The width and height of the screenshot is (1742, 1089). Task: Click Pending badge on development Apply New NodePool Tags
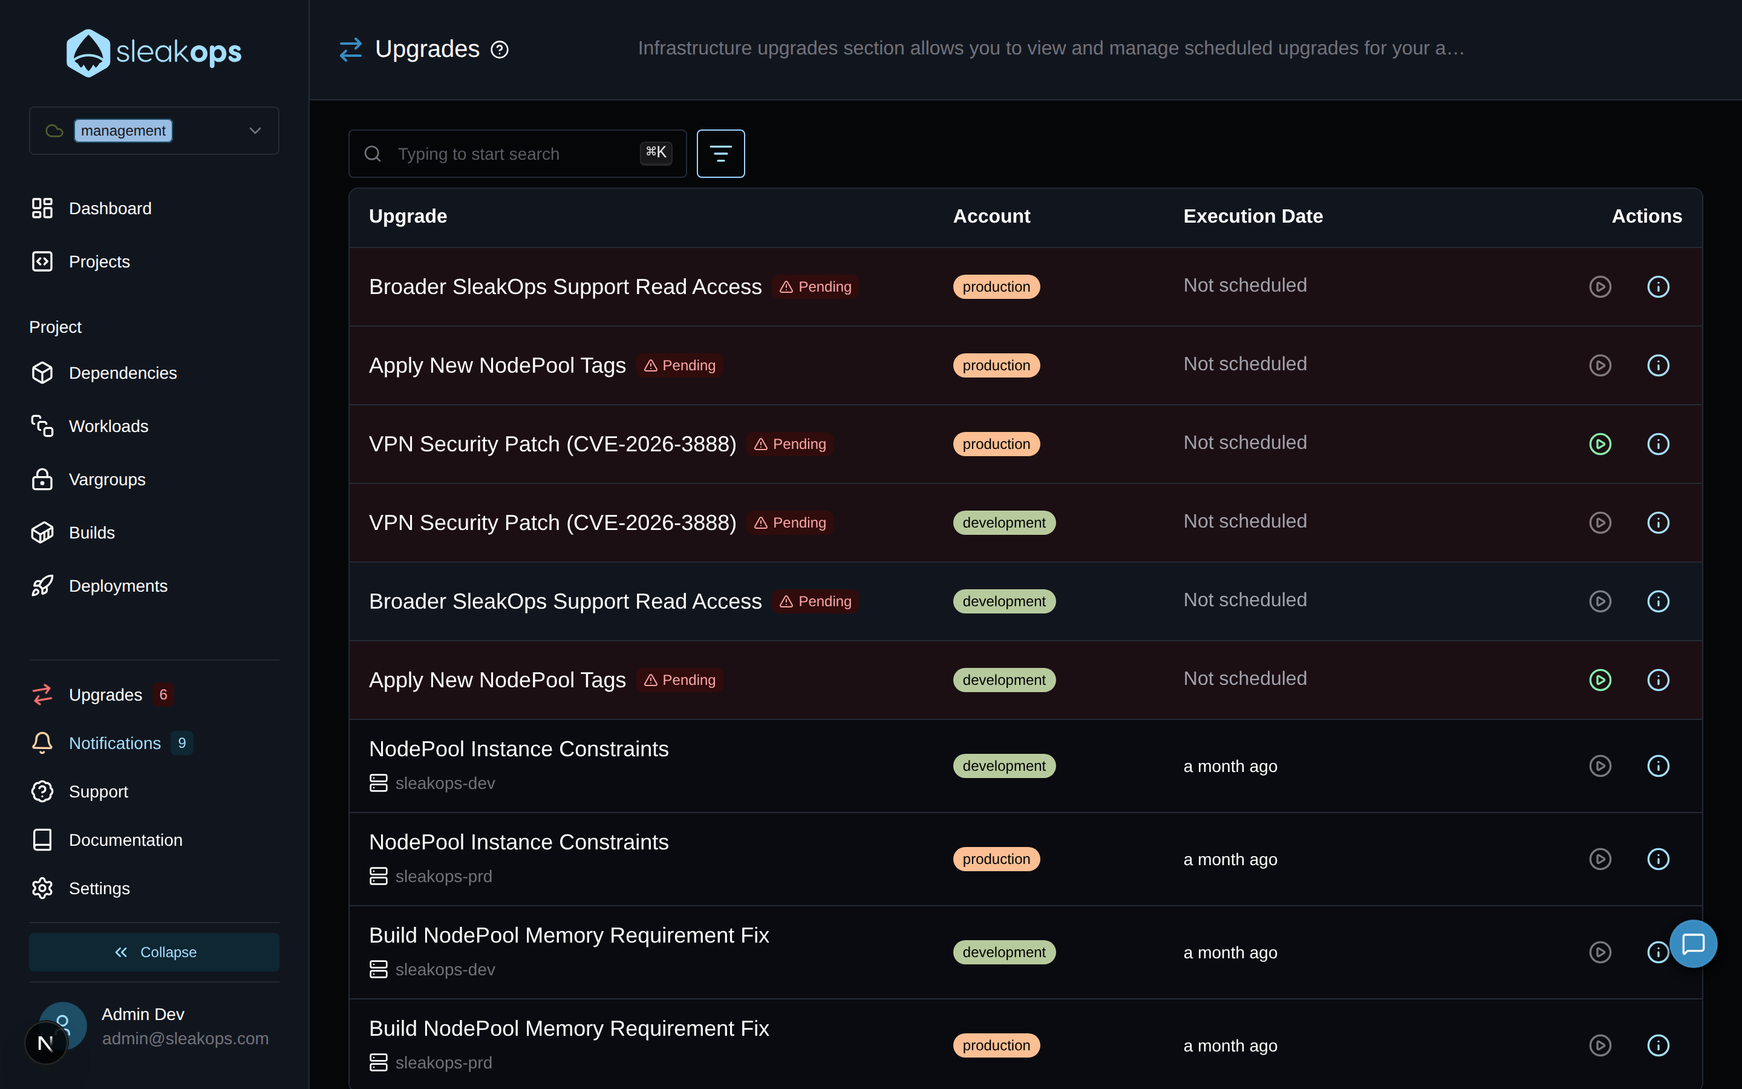pyautogui.click(x=679, y=680)
